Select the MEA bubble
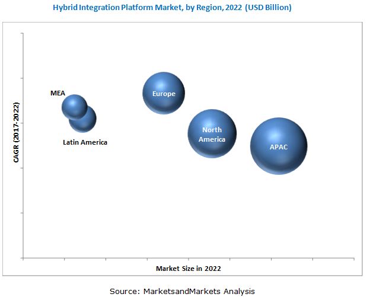Screen dimensions: 367x297 74,107
